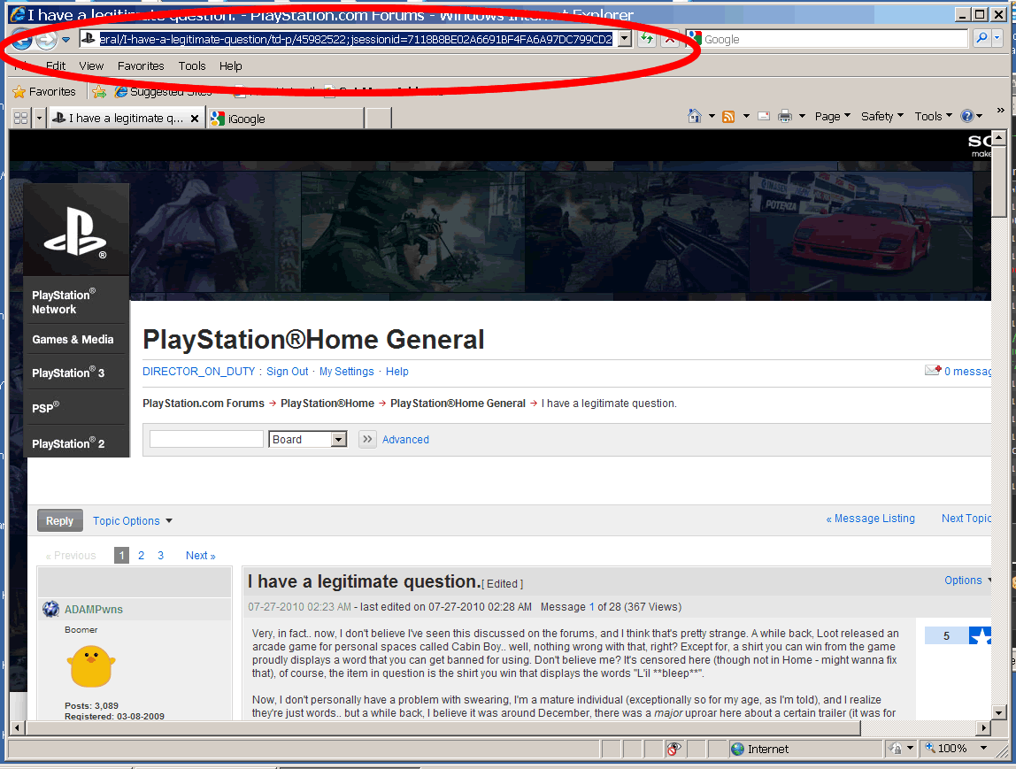Open the Quick Tabs grid icon
Viewport: 1016px width, 769px height.
pos(20,118)
